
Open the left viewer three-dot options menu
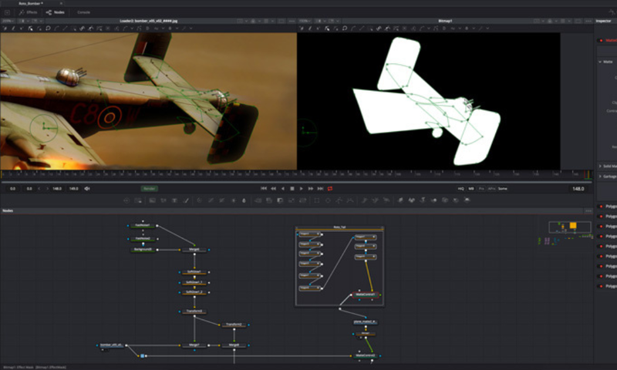[292, 21]
